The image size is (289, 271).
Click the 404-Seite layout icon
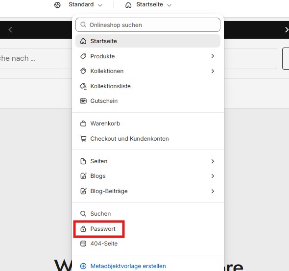(x=83, y=244)
